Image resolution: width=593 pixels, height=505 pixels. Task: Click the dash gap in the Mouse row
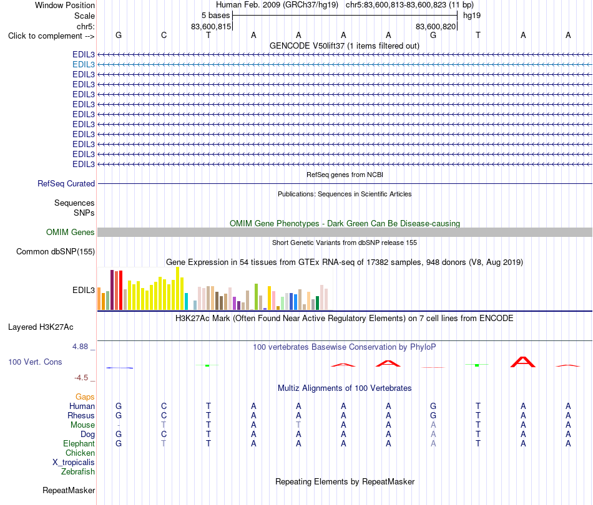[119, 425]
